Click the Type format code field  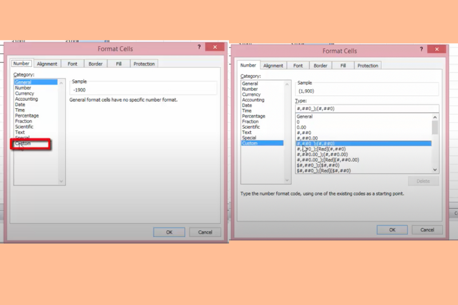click(x=367, y=109)
